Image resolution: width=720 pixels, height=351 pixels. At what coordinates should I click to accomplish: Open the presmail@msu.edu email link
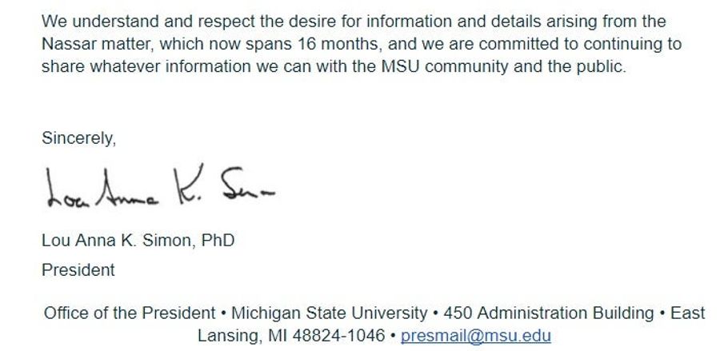coord(476,336)
